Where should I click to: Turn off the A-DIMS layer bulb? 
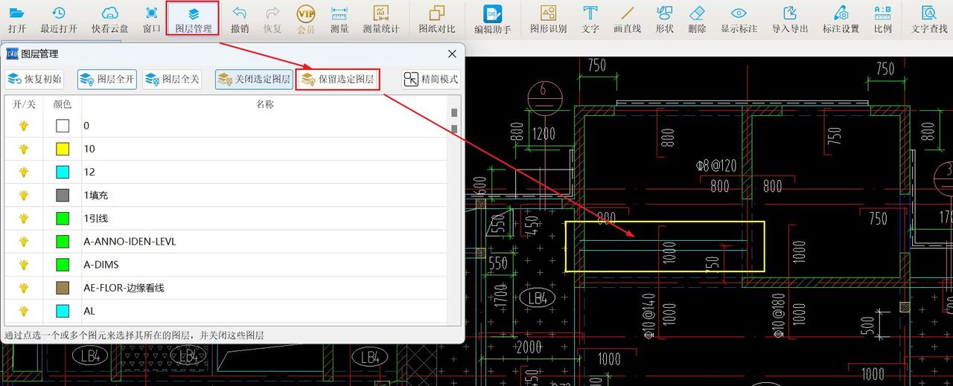(24, 264)
